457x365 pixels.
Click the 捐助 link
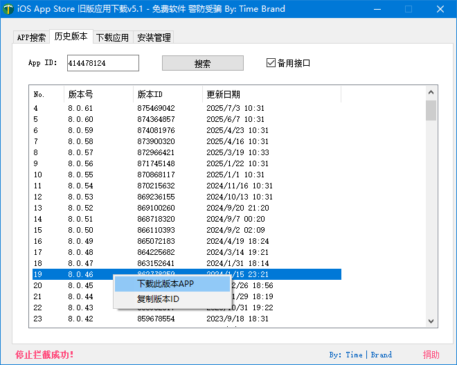click(x=431, y=355)
